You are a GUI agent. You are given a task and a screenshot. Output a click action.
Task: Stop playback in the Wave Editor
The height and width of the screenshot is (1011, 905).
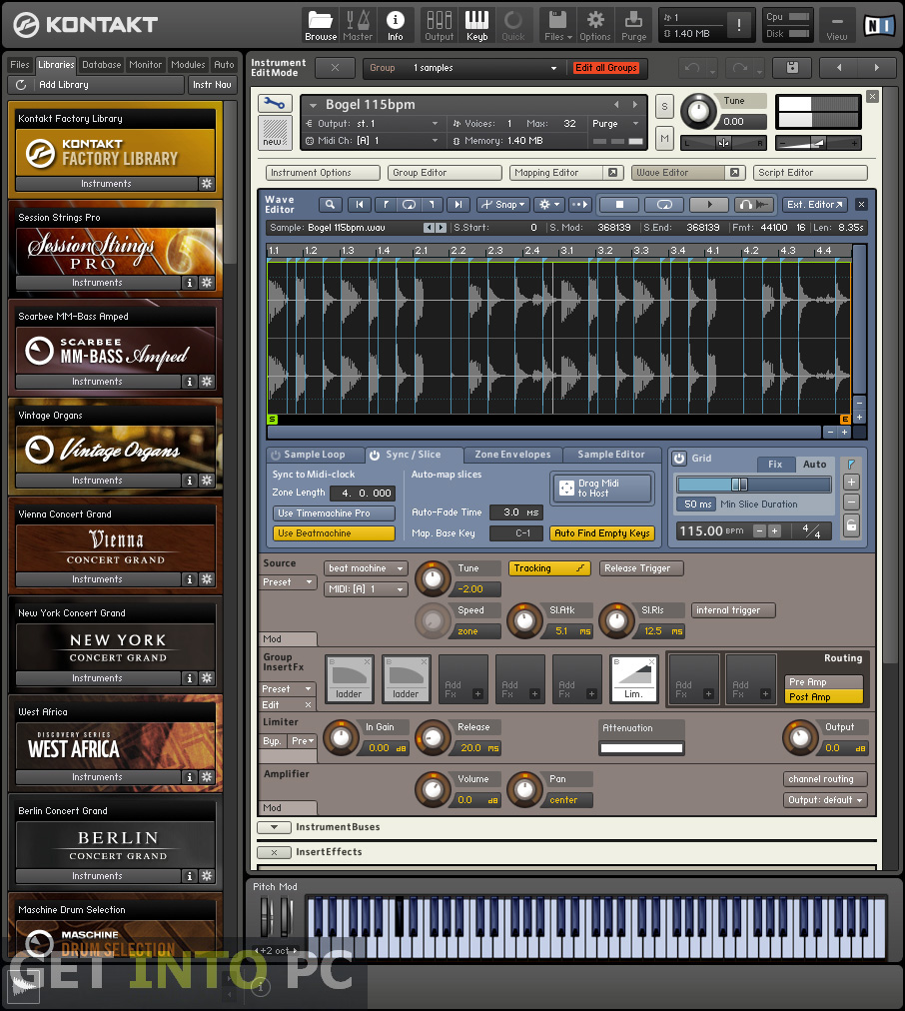click(618, 205)
